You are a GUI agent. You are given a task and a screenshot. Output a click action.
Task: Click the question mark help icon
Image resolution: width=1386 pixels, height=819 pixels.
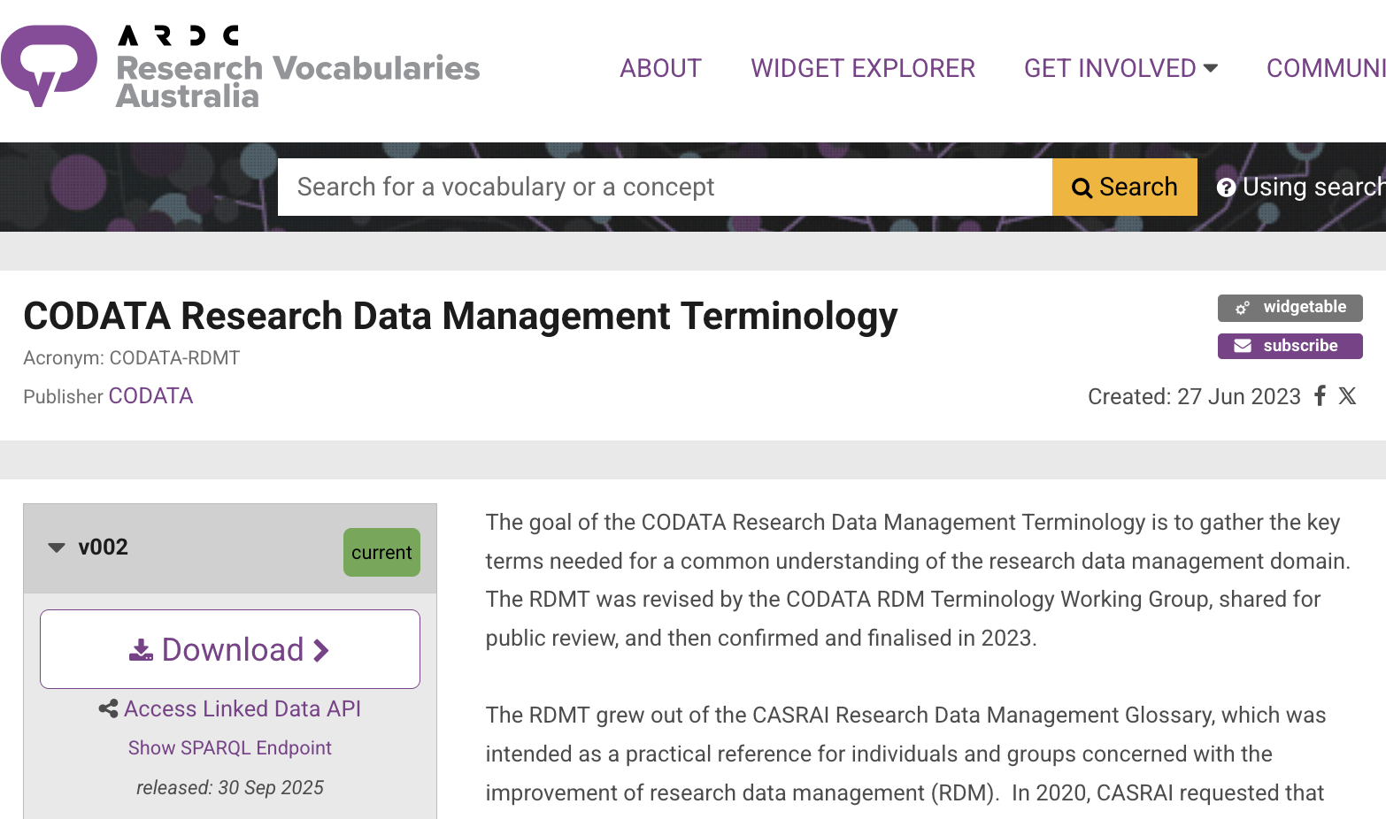point(1226,188)
